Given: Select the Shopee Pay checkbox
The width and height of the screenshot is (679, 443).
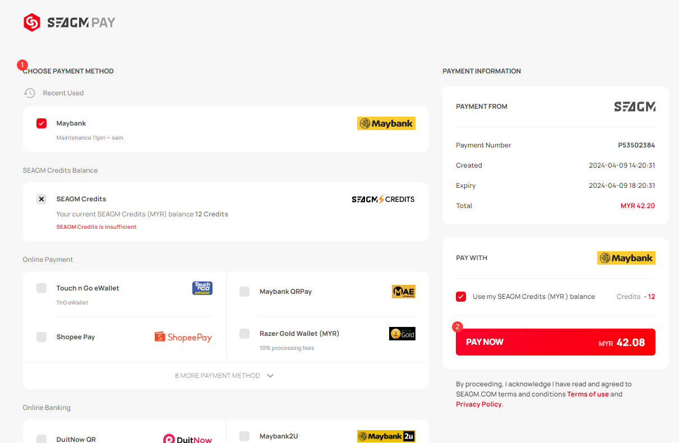Looking at the screenshot, I should tap(41, 337).
